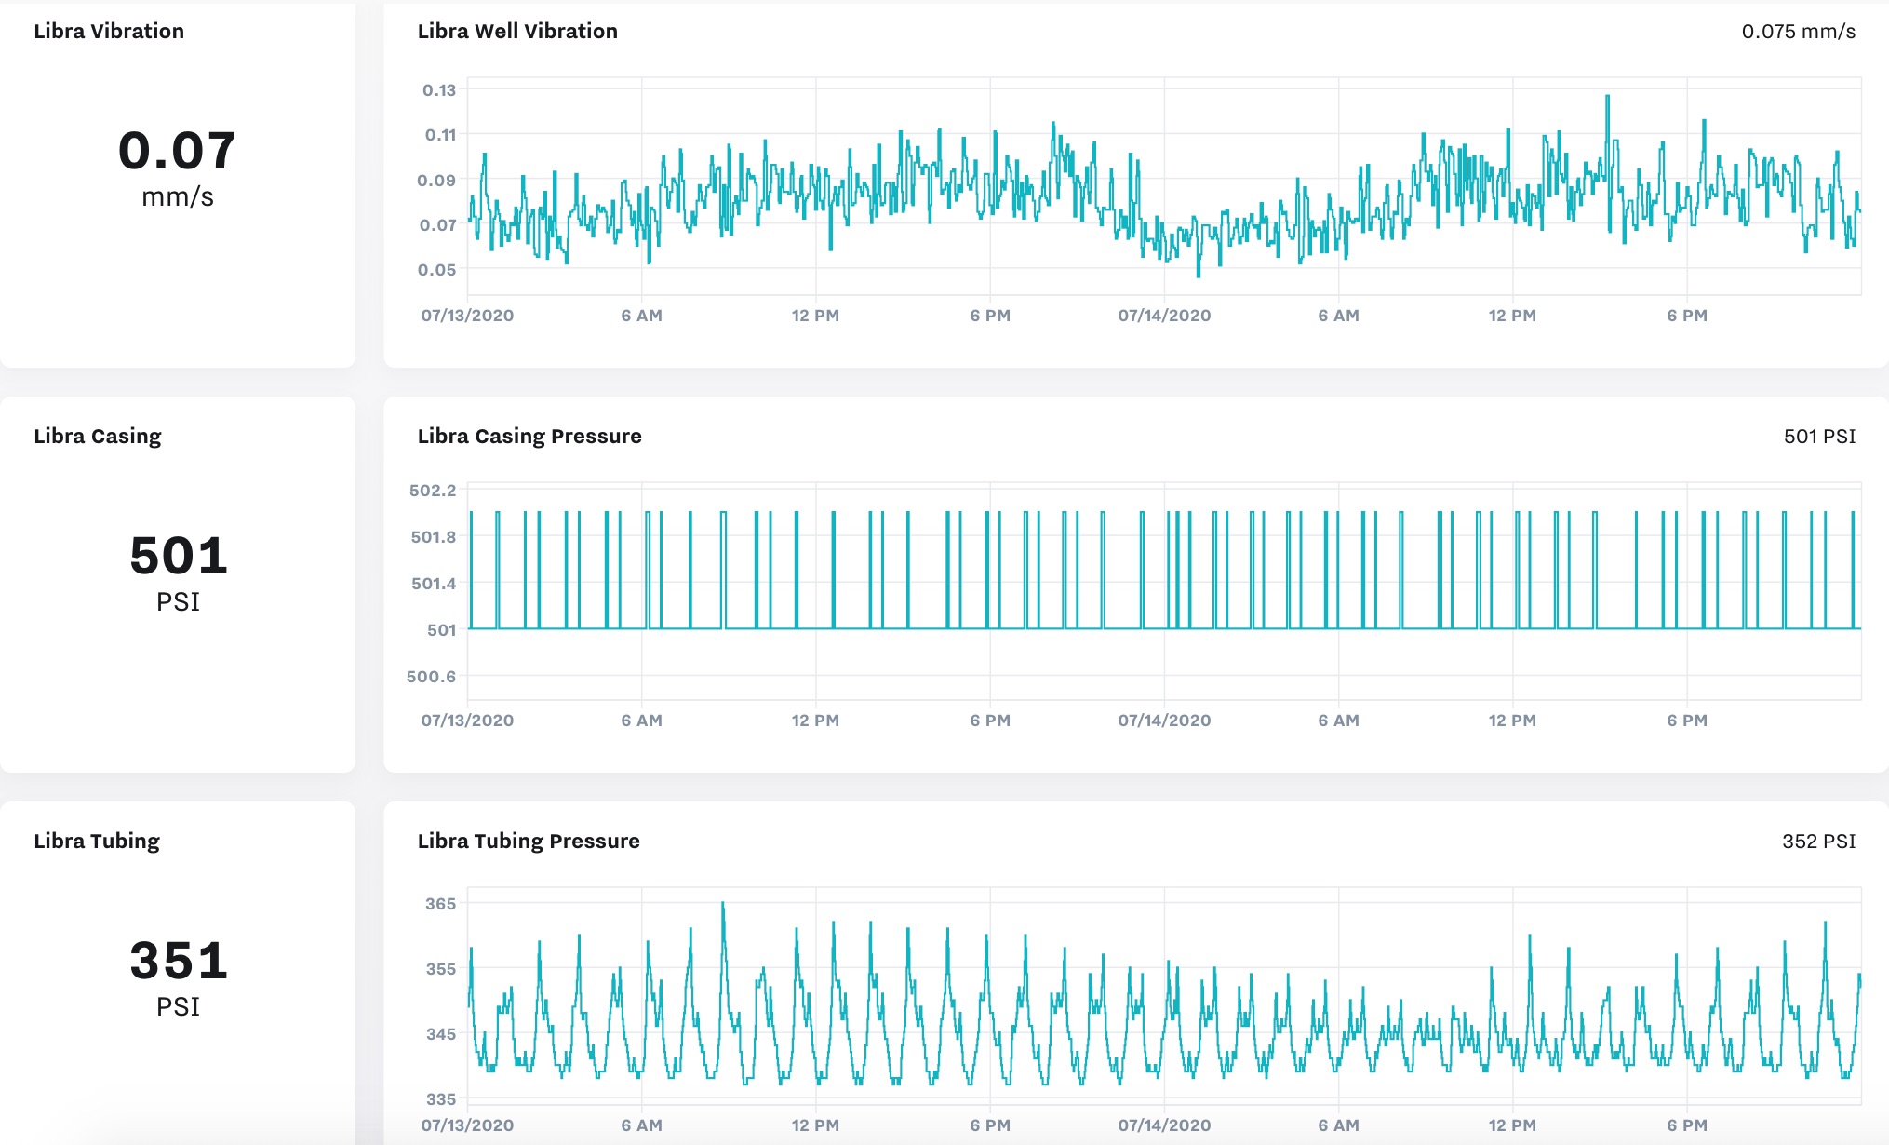Click the 351 PSI tubing gauge value
This screenshot has height=1145, width=1889.
pyautogui.click(x=178, y=977)
